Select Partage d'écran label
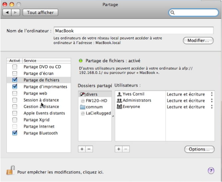222x182 pixels. tap(39, 73)
